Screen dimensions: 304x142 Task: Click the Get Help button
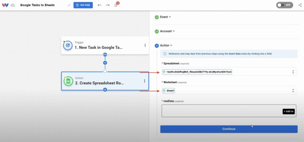pos(83,5)
